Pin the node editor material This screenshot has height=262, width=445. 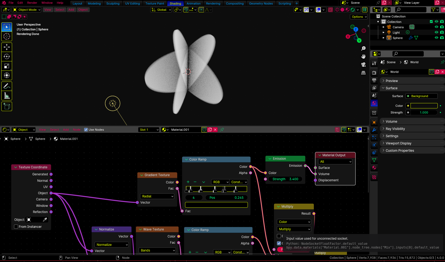tap(222, 130)
